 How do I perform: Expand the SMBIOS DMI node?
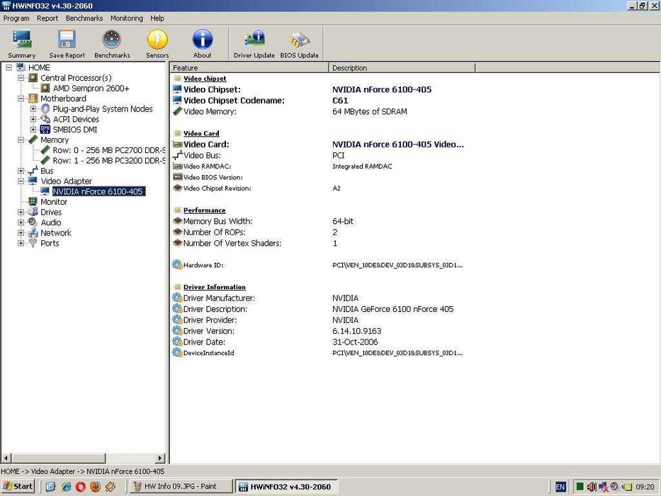(x=33, y=130)
